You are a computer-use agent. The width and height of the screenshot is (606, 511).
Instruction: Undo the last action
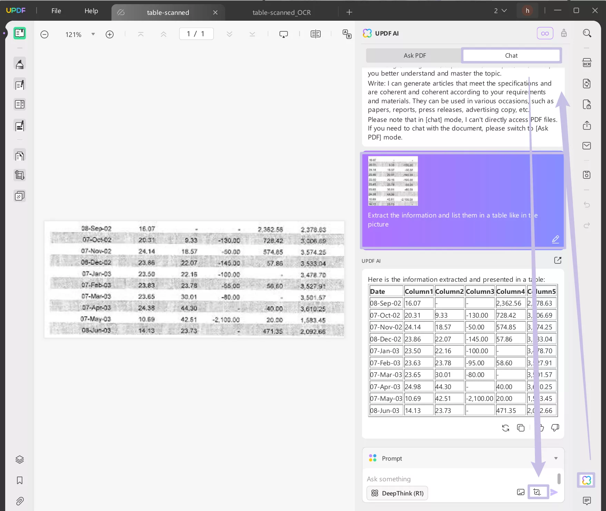click(x=587, y=205)
